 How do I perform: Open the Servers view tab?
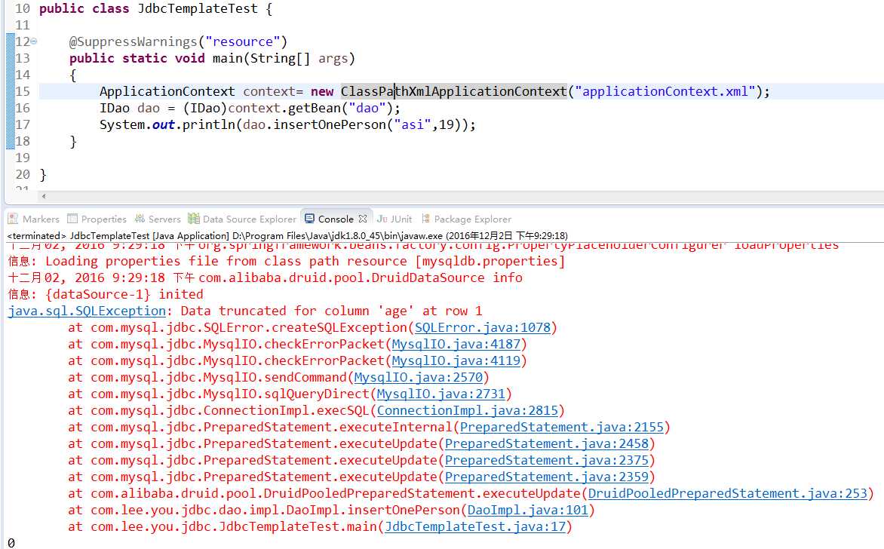[158, 219]
